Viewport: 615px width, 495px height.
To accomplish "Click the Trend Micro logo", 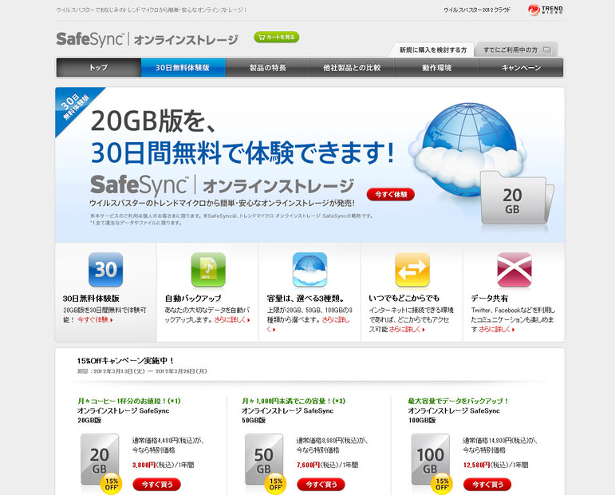I will (x=546, y=10).
